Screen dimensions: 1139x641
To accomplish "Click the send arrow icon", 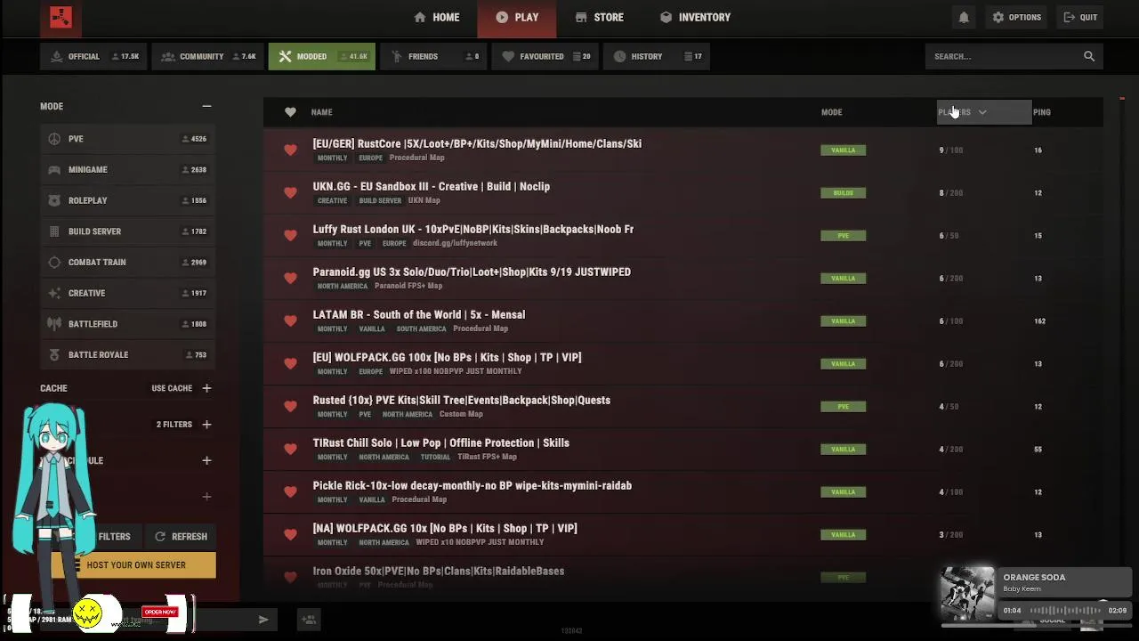I will (x=263, y=620).
